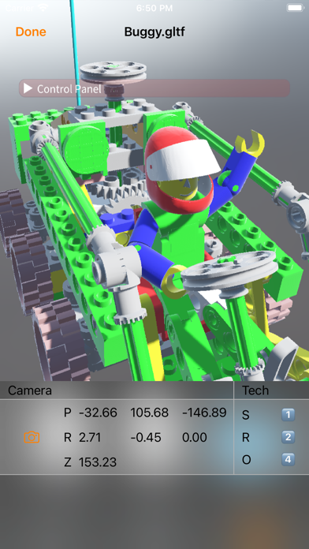Screen dimensions: 309x549
Task: Click zoom value 153.23
Action: click(98, 462)
